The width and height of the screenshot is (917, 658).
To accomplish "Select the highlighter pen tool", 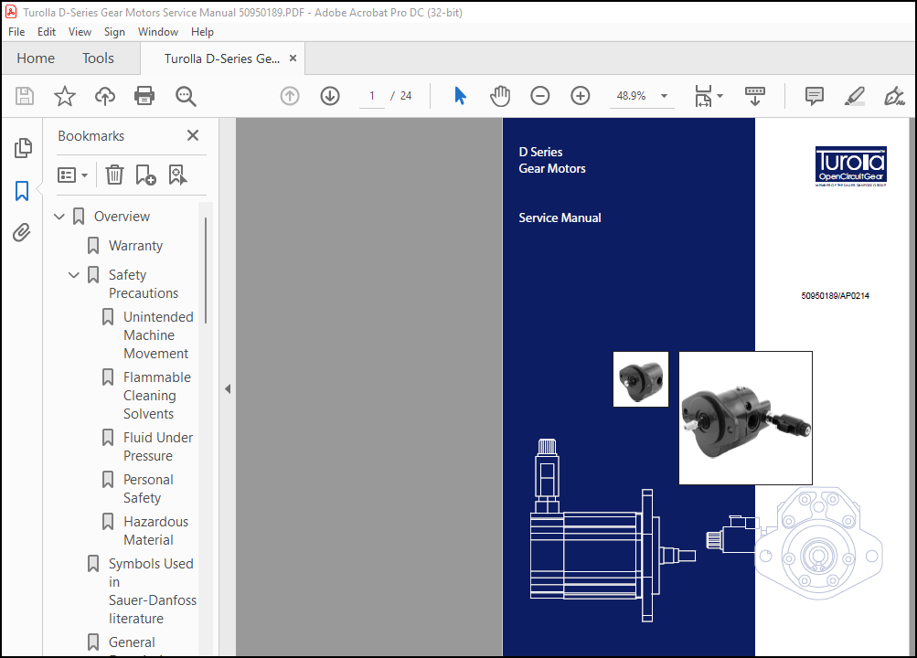I will [x=855, y=96].
